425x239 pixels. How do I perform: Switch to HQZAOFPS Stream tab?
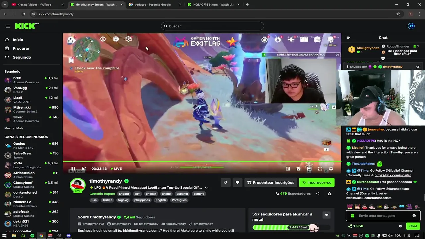coord(213,5)
